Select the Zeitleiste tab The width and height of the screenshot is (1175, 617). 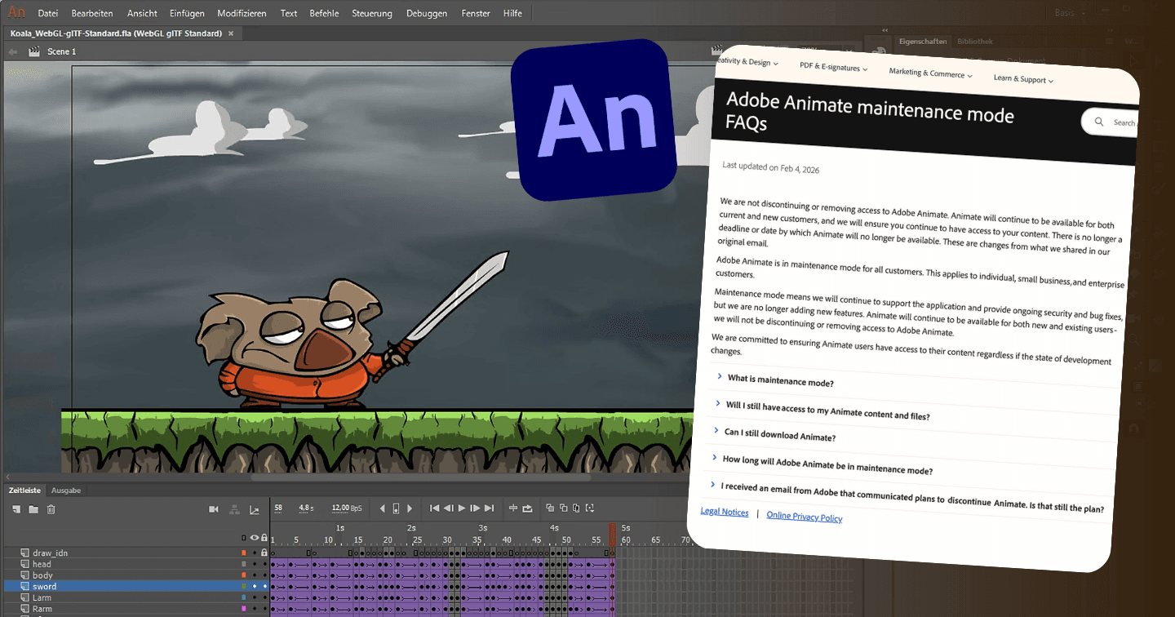tap(24, 490)
